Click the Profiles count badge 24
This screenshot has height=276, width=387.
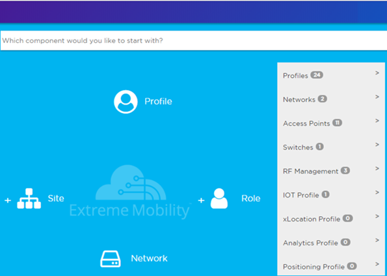[317, 75]
